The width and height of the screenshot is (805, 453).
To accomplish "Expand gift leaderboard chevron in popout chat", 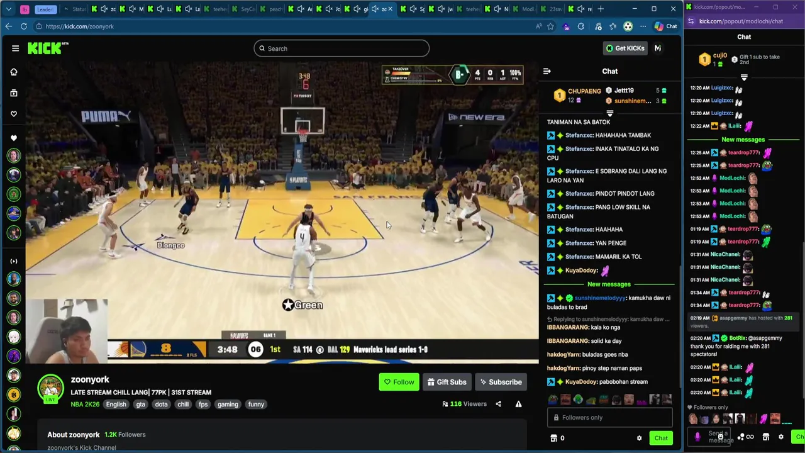I will 744,77.
